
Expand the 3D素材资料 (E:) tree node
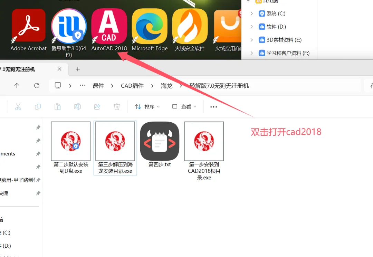pyautogui.click(x=252, y=40)
